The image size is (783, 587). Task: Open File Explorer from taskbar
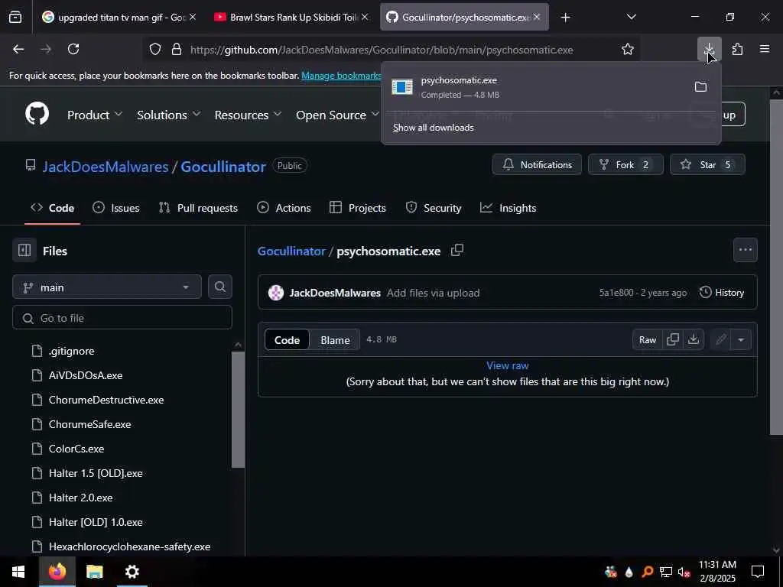click(94, 572)
